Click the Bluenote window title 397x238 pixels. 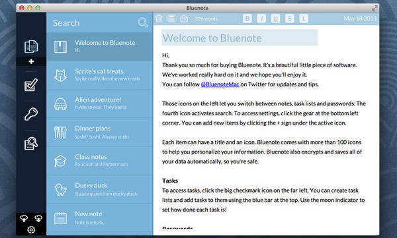click(x=197, y=8)
